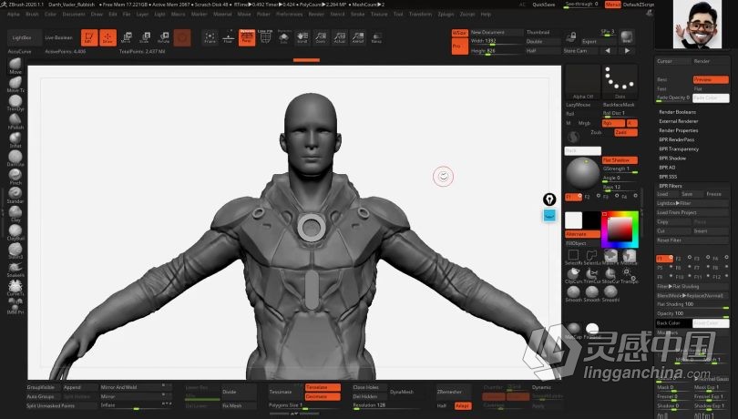Screen dimensions: 738x419
Task: Toggle the Floor grid icon
Action: (x=229, y=37)
